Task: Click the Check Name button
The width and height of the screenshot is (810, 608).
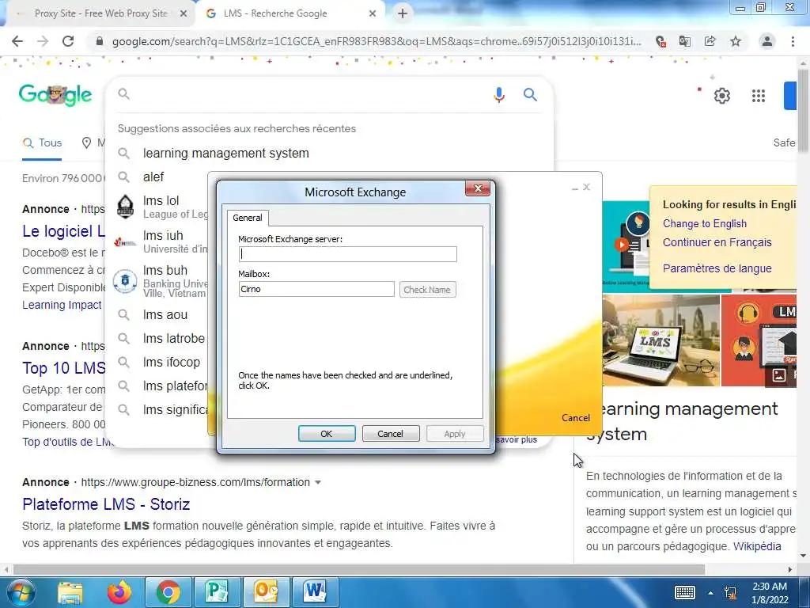Action: (x=427, y=290)
